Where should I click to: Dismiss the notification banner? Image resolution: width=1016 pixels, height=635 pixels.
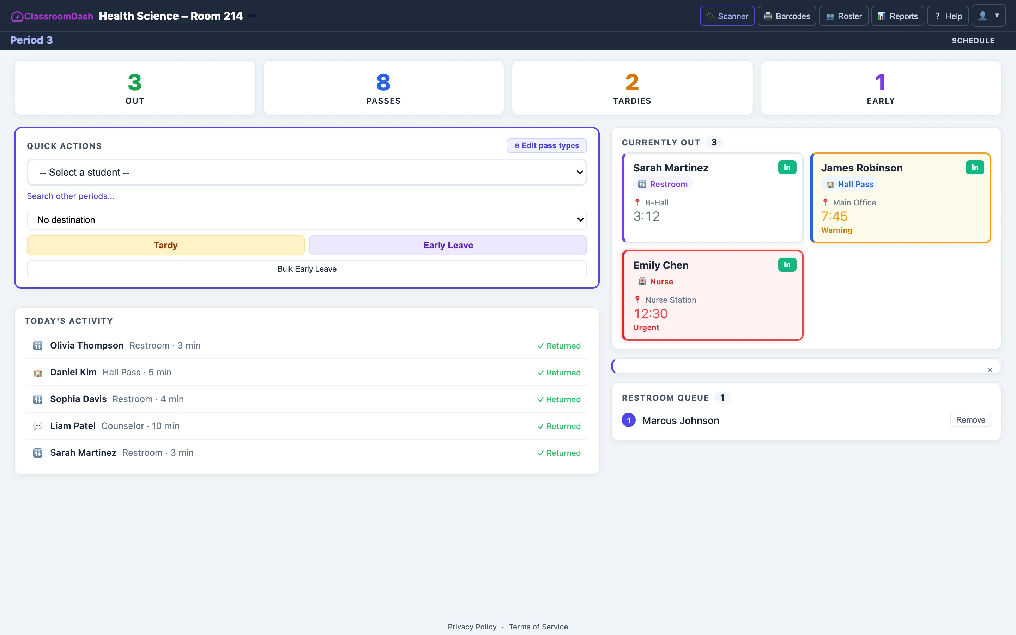[x=990, y=370]
